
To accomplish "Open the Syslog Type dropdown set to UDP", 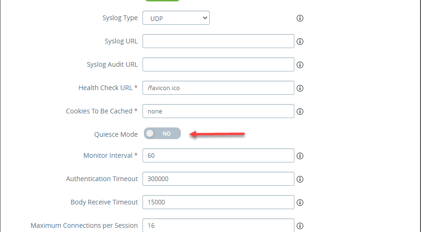I will click(x=176, y=18).
